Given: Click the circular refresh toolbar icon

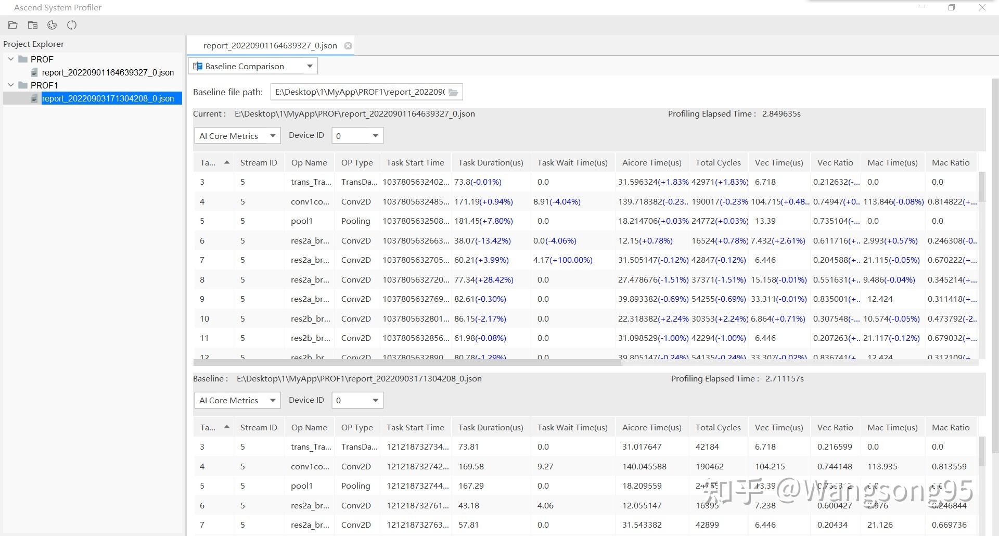Looking at the screenshot, I should (x=72, y=25).
